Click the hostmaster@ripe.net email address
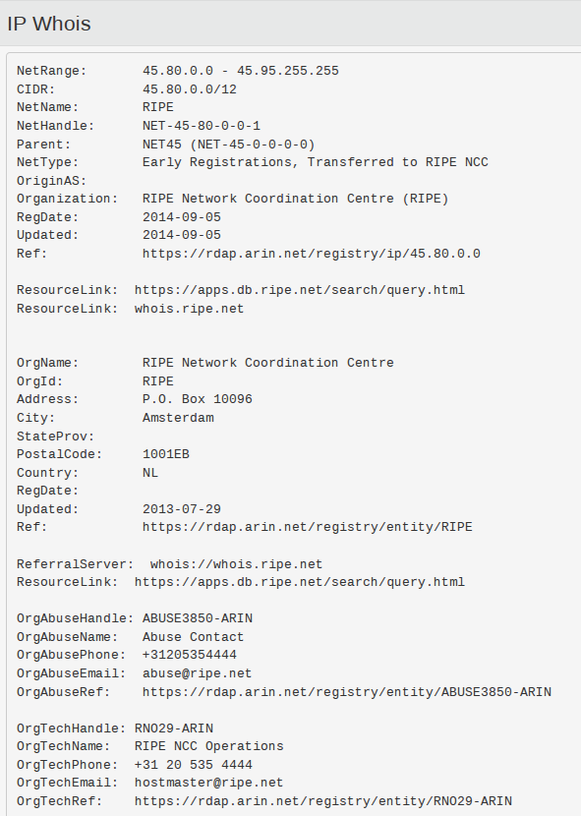Image resolution: width=581 pixels, height=816 pixels. click(x=208, y=783)
